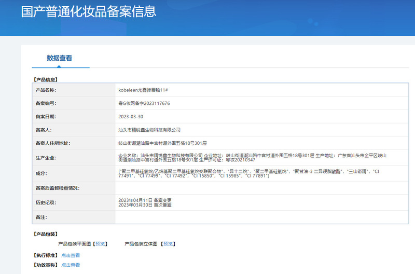Click the filing date 2023-03-30 value
Screen dimensions: 415x274
coord(131,117)
